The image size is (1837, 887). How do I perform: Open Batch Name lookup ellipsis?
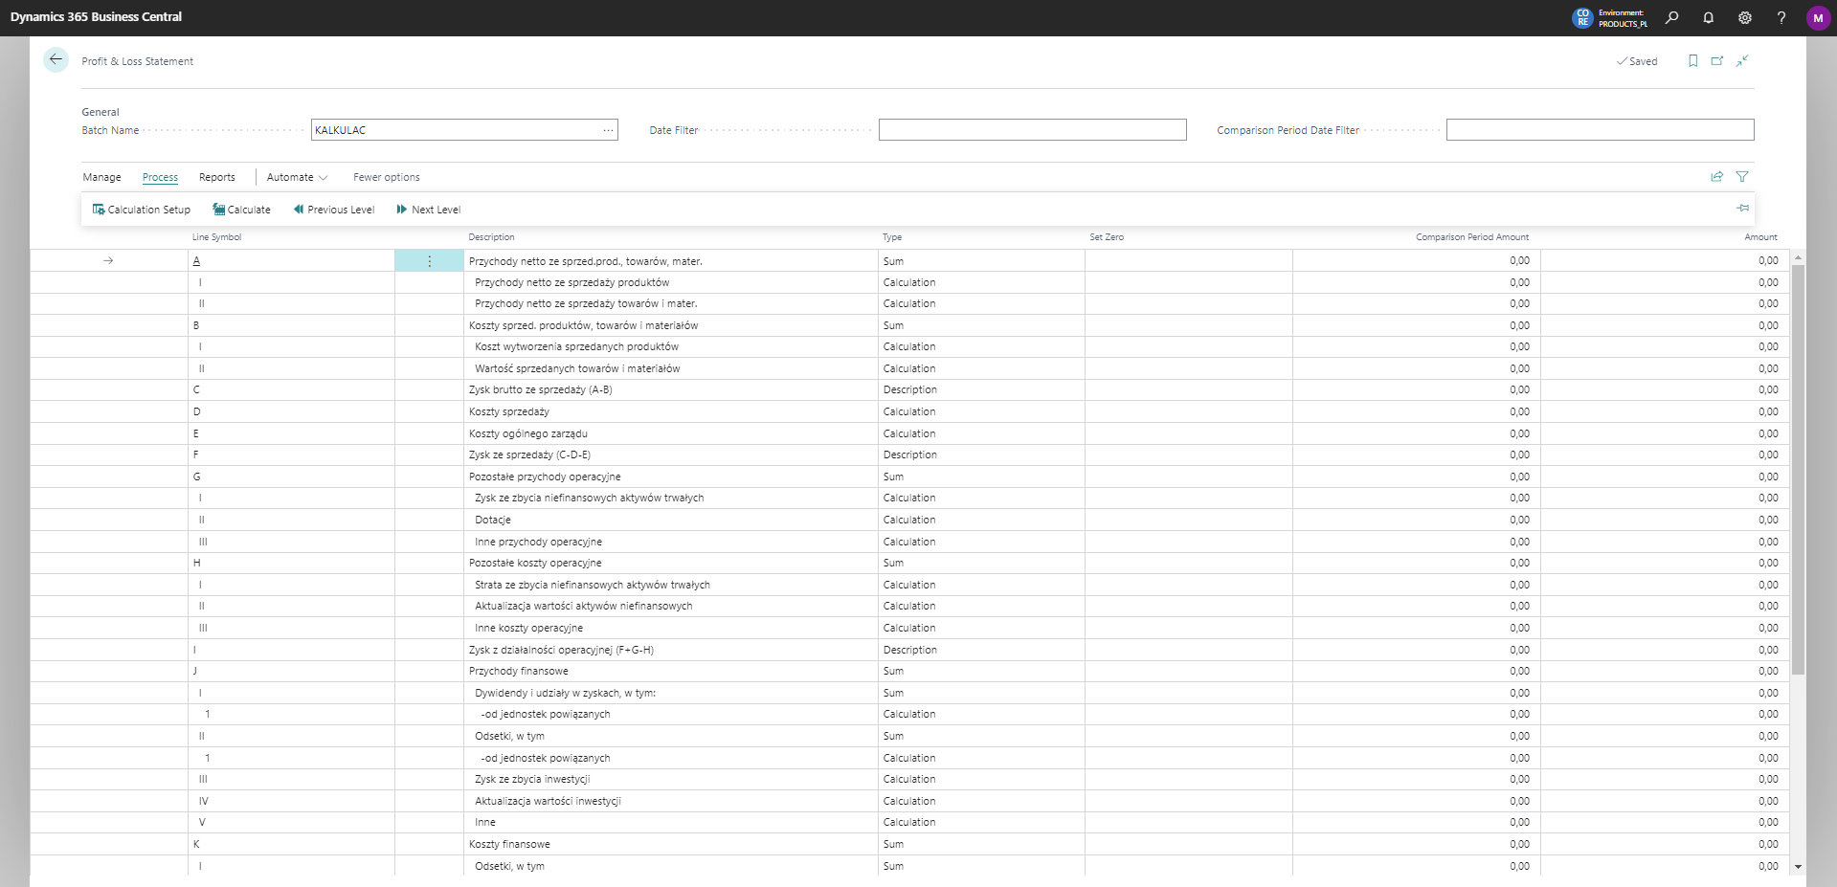[608, 130]
